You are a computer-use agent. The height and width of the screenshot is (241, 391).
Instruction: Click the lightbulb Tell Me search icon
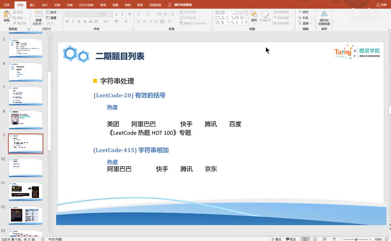(170, 5)
